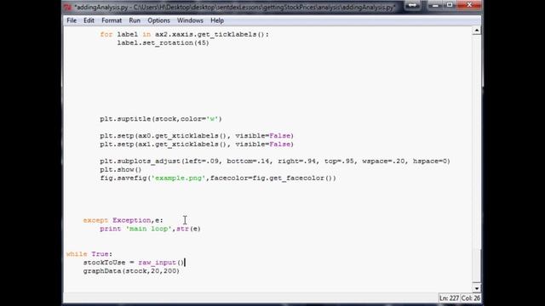Click the 'plt.subplots_adjust' line

point(275,161)
